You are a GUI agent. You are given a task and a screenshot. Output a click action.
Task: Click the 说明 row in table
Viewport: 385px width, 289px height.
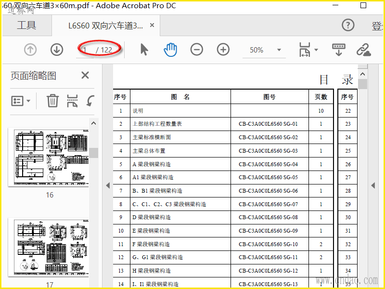223,111
